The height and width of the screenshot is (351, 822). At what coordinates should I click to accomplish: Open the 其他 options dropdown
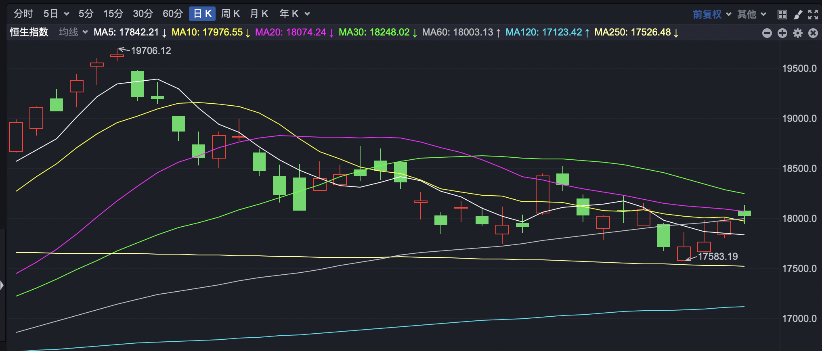(751, 15)
